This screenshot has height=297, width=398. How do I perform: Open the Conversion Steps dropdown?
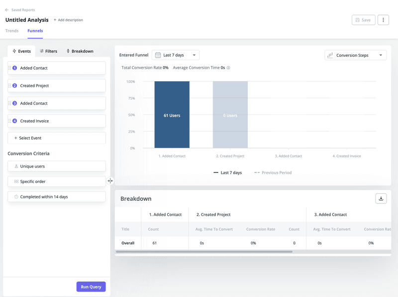point(355,55)
